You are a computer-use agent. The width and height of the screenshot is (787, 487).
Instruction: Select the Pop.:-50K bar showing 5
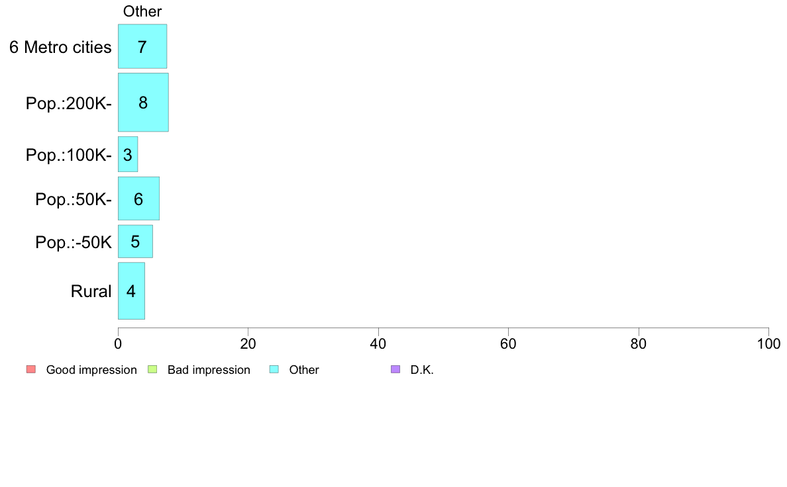coord(136,242)
